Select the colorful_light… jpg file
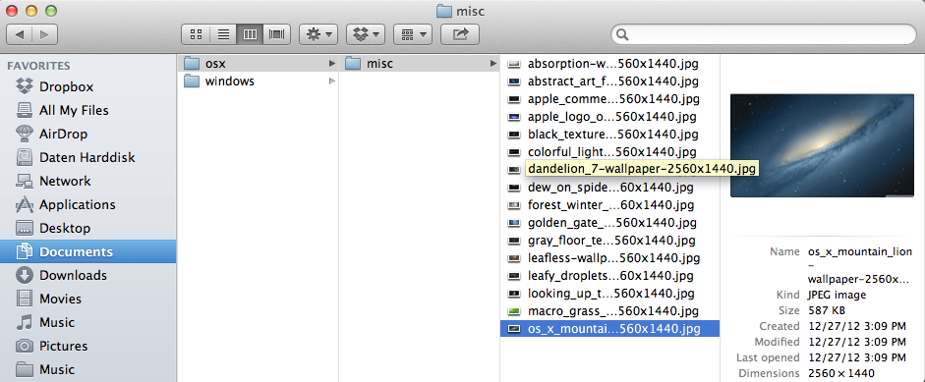The image size is (925, 382). 610,151
